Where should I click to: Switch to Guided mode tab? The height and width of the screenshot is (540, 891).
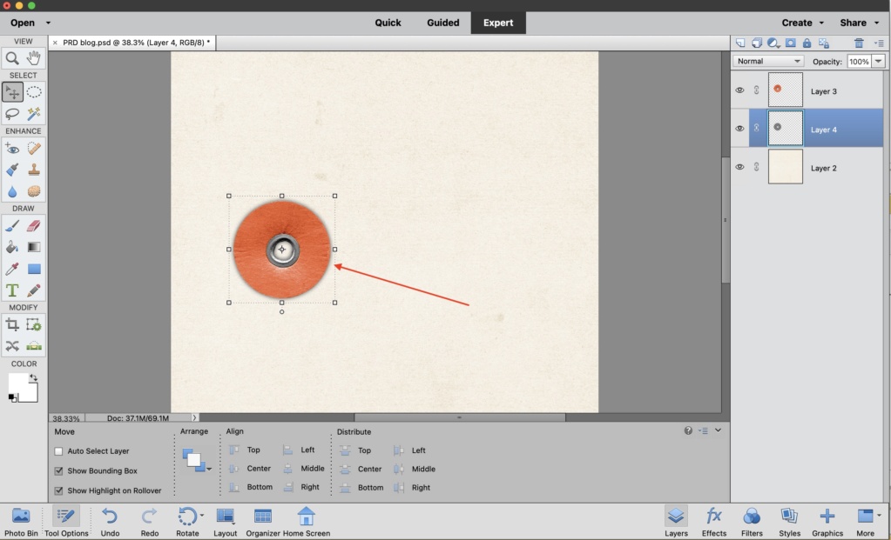click(442, 23)
